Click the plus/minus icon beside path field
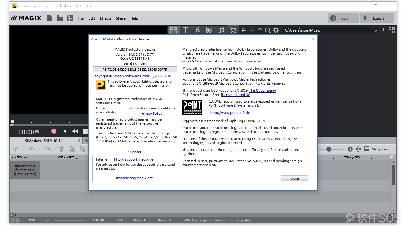The width and height of the screenshot is (407, 227). [x=384, y=30]
